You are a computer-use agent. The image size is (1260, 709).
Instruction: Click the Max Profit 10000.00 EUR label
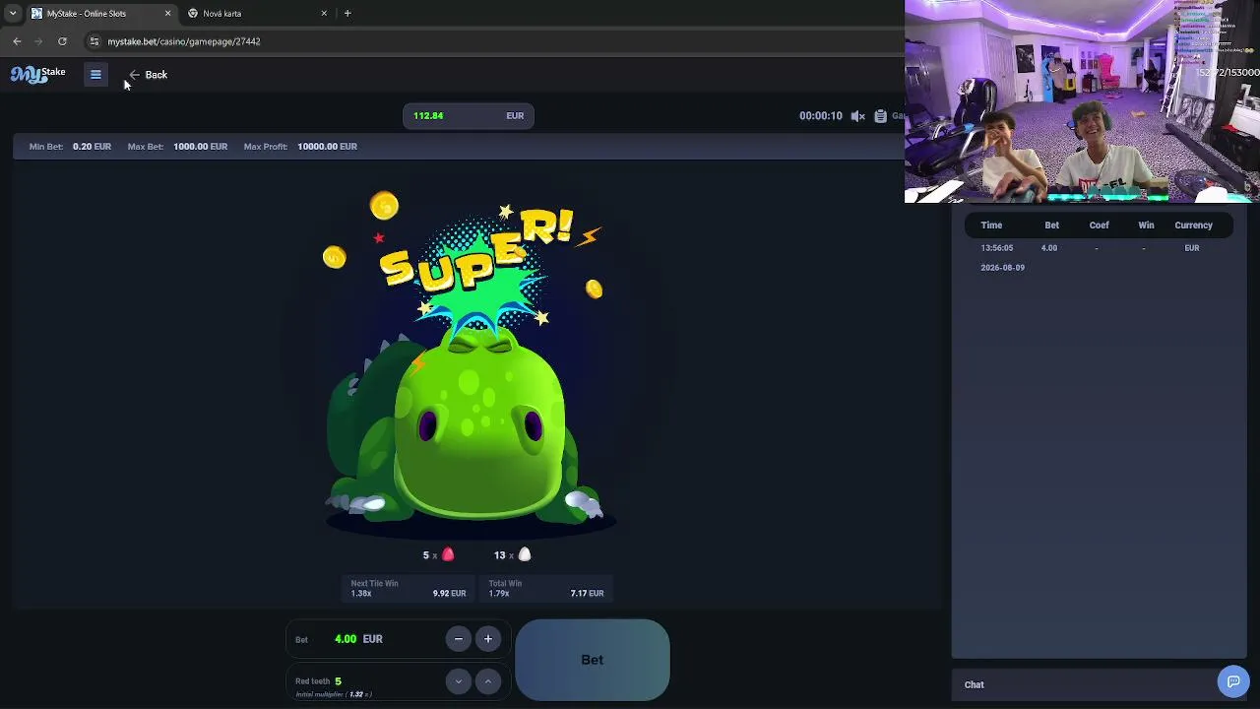point(300,147)
